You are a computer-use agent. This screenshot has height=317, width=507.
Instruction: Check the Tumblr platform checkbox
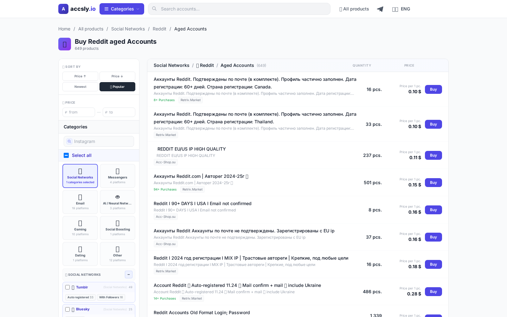[67, 287]
